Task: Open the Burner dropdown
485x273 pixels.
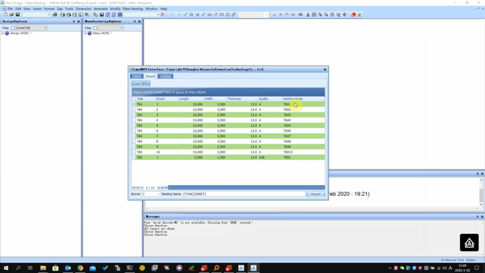Action: tap(151, 194)
